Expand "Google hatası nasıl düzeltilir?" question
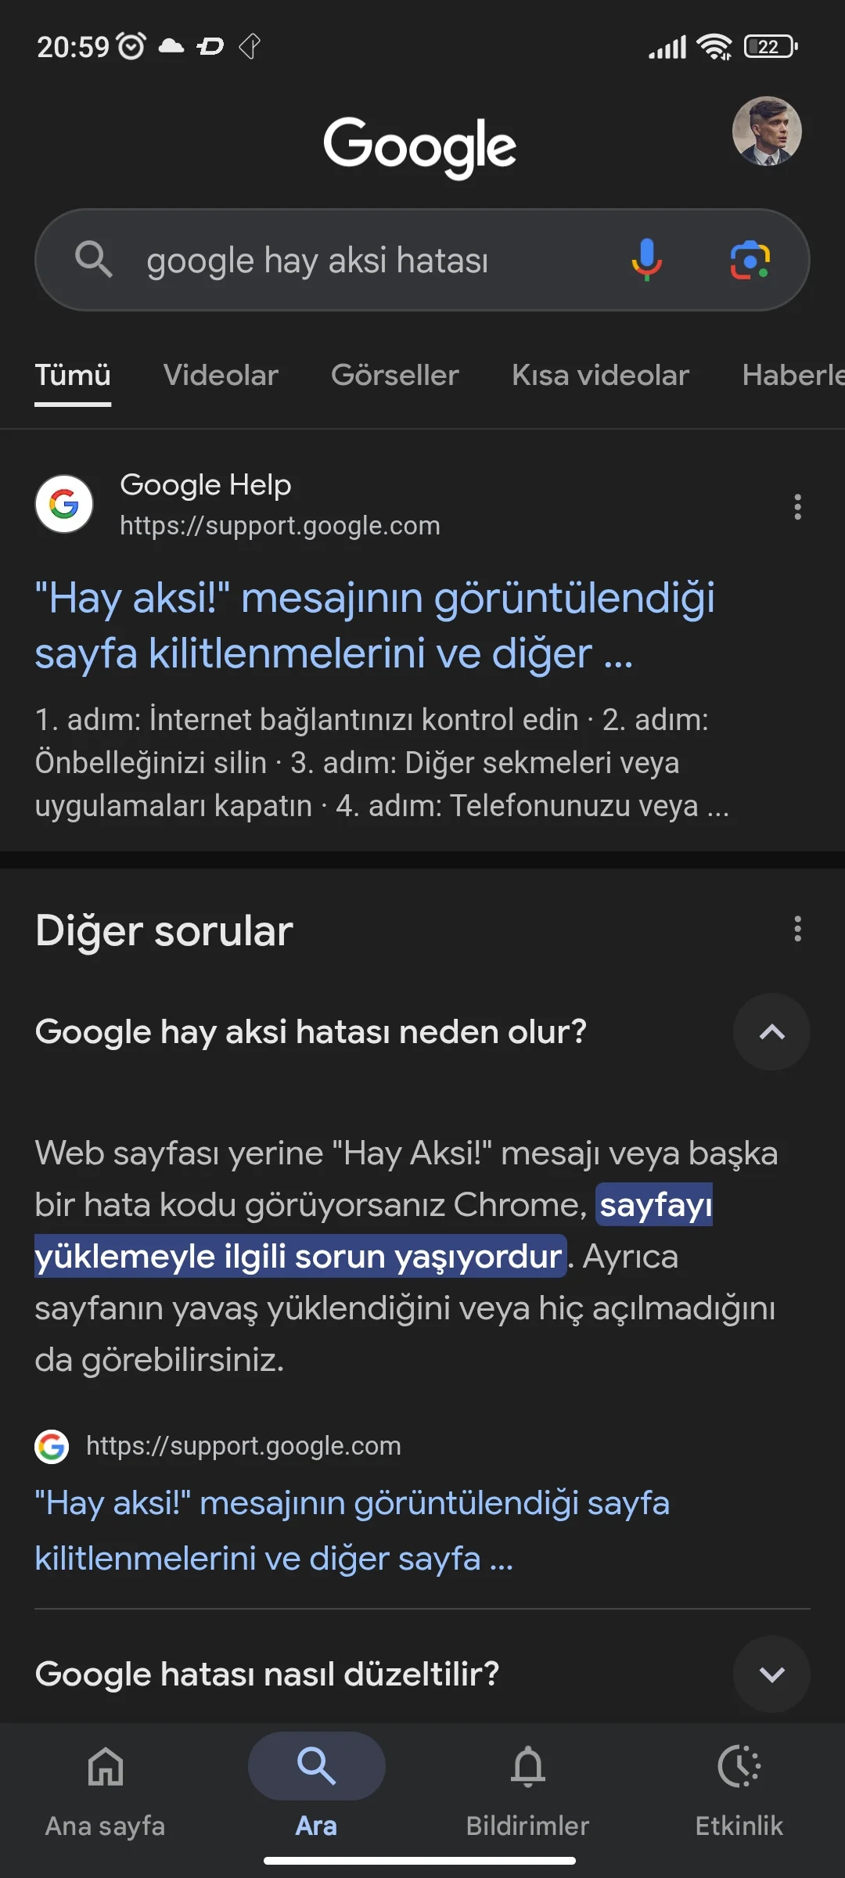This screenshot has width=845, height=1878. tap(771, 1675)
